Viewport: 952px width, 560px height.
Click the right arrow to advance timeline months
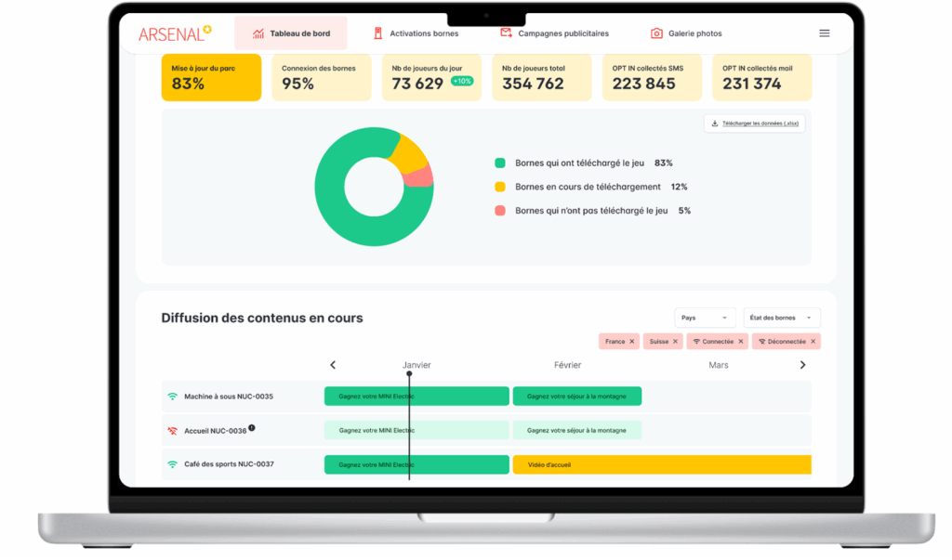coord(802,365)
